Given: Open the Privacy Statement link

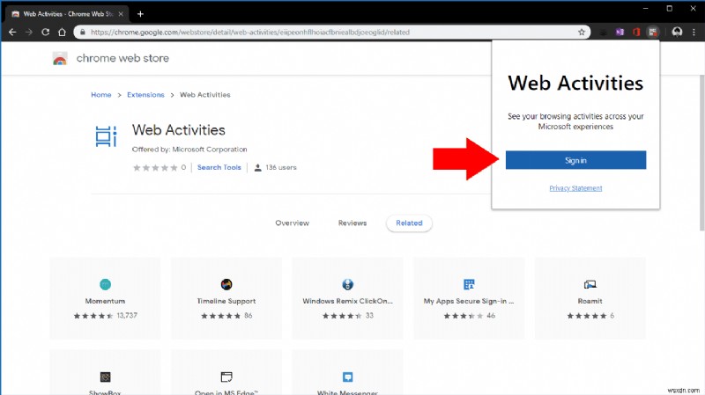Looking at the screenshot, I should point(575,188).
